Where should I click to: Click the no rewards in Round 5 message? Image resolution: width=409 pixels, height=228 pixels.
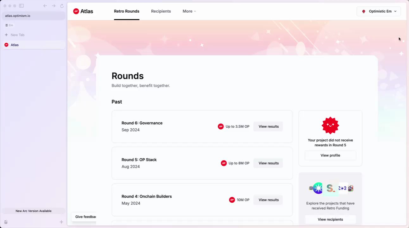pyautogui.click(x=330, y=142)
